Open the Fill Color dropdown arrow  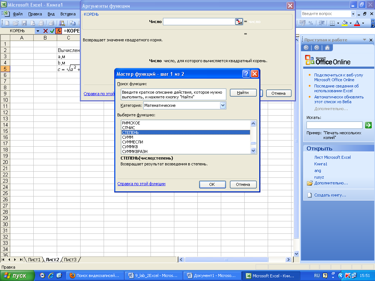pyautogui.click(x=350, y=23)
